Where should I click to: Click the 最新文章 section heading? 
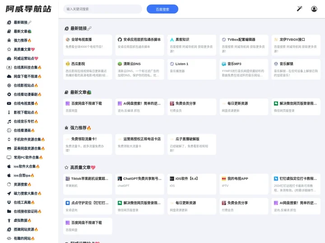[x=78, y=92]
